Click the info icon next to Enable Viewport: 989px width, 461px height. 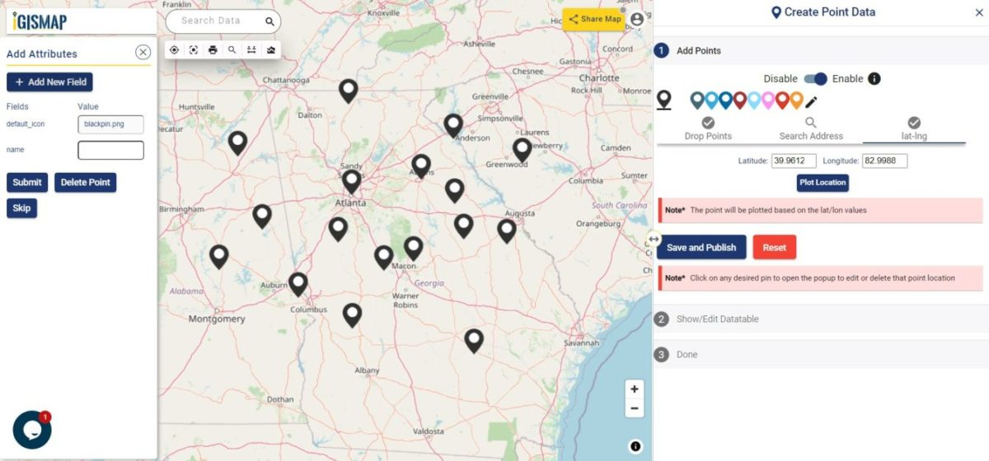[x=874, y=79]
